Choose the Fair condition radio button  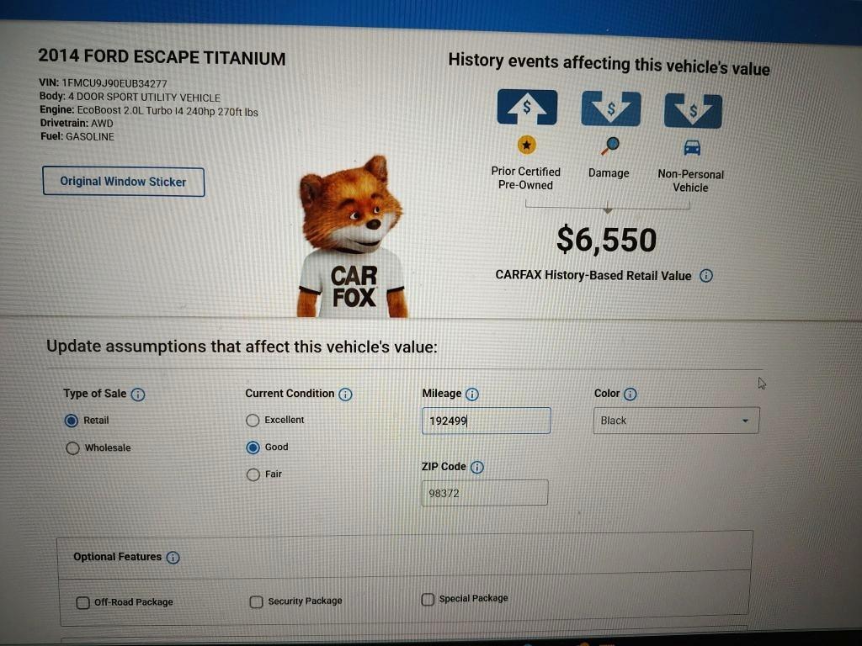(253, 474)
